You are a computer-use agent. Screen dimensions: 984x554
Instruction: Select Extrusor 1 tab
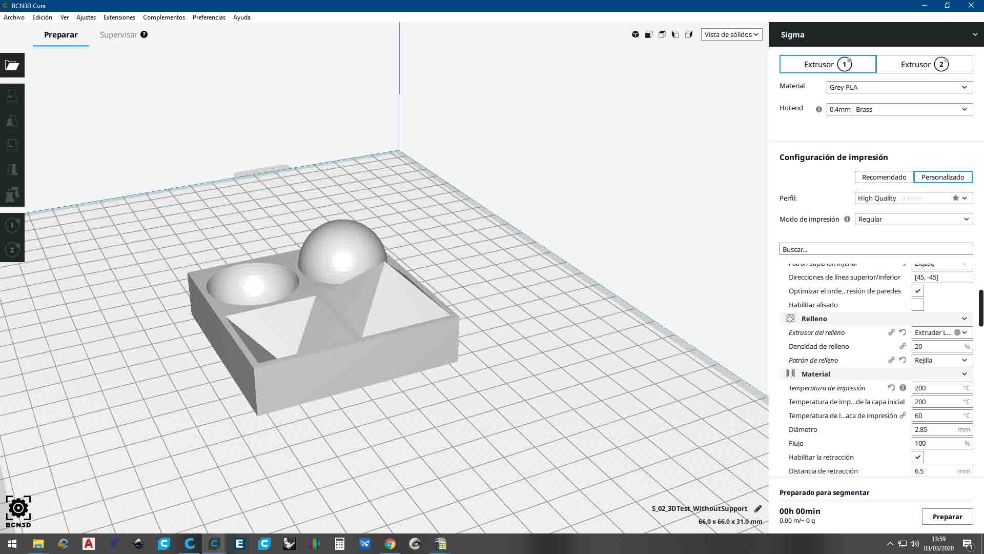828,64
